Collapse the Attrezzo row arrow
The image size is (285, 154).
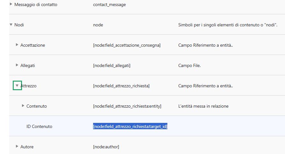click(x=17, y=85)
